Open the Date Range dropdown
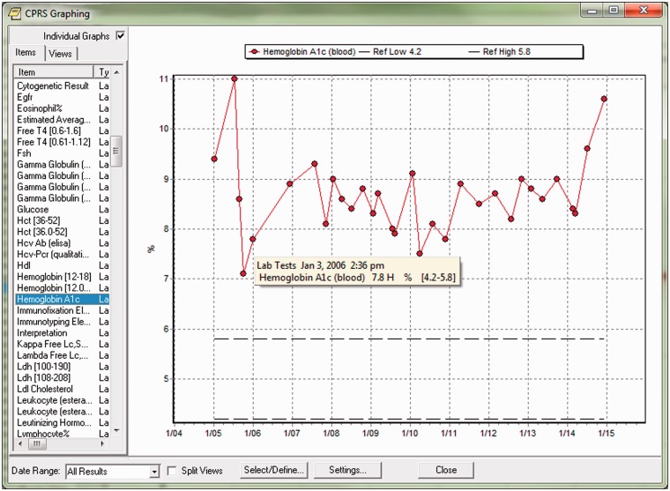 [x=154, y=472]
